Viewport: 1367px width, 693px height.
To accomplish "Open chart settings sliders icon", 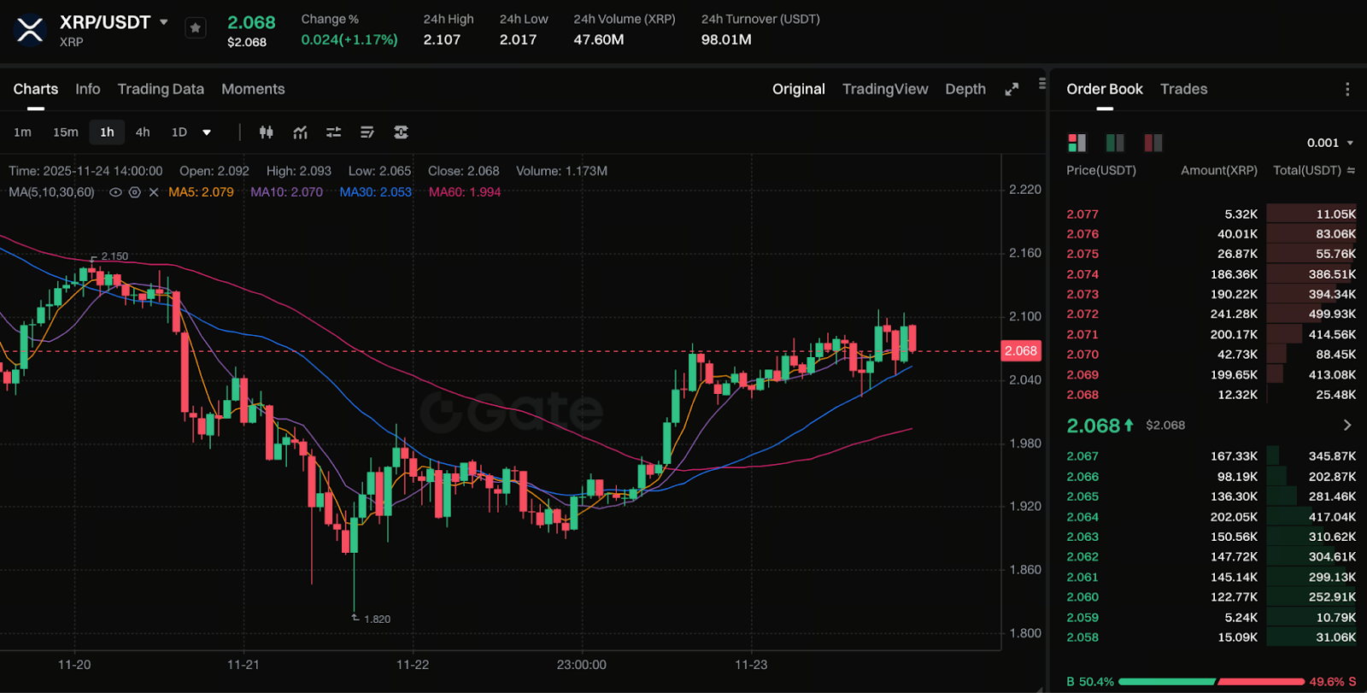I will pos(333,132).
